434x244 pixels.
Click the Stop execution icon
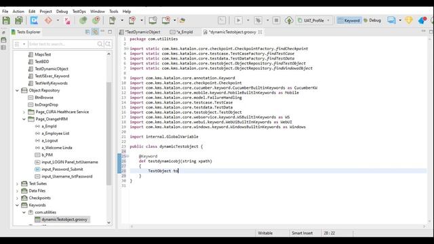tap(276, 20)
